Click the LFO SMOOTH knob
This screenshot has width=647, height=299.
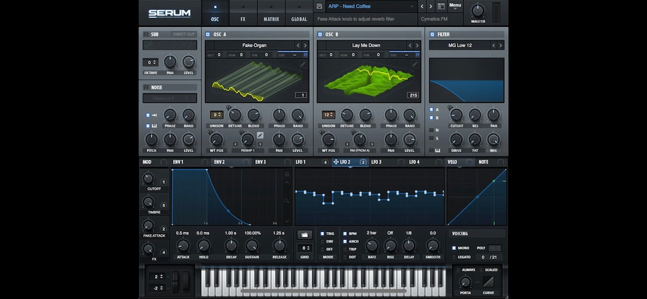433,246
